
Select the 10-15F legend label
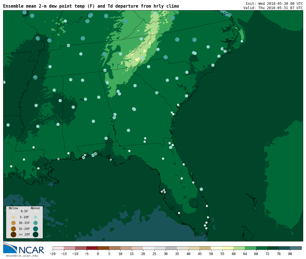24,223
